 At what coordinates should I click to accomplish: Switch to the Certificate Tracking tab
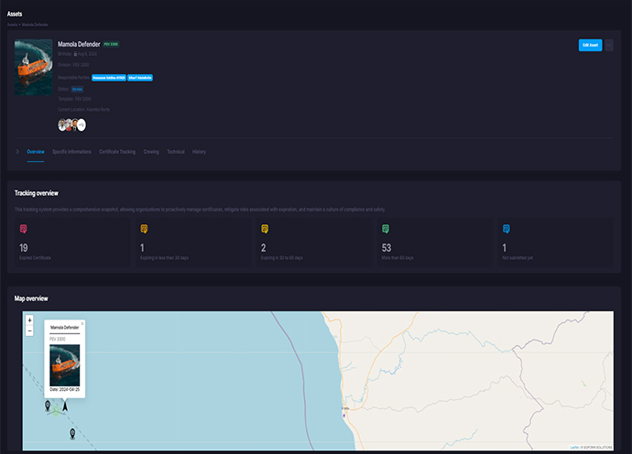[x=117, y=151]
